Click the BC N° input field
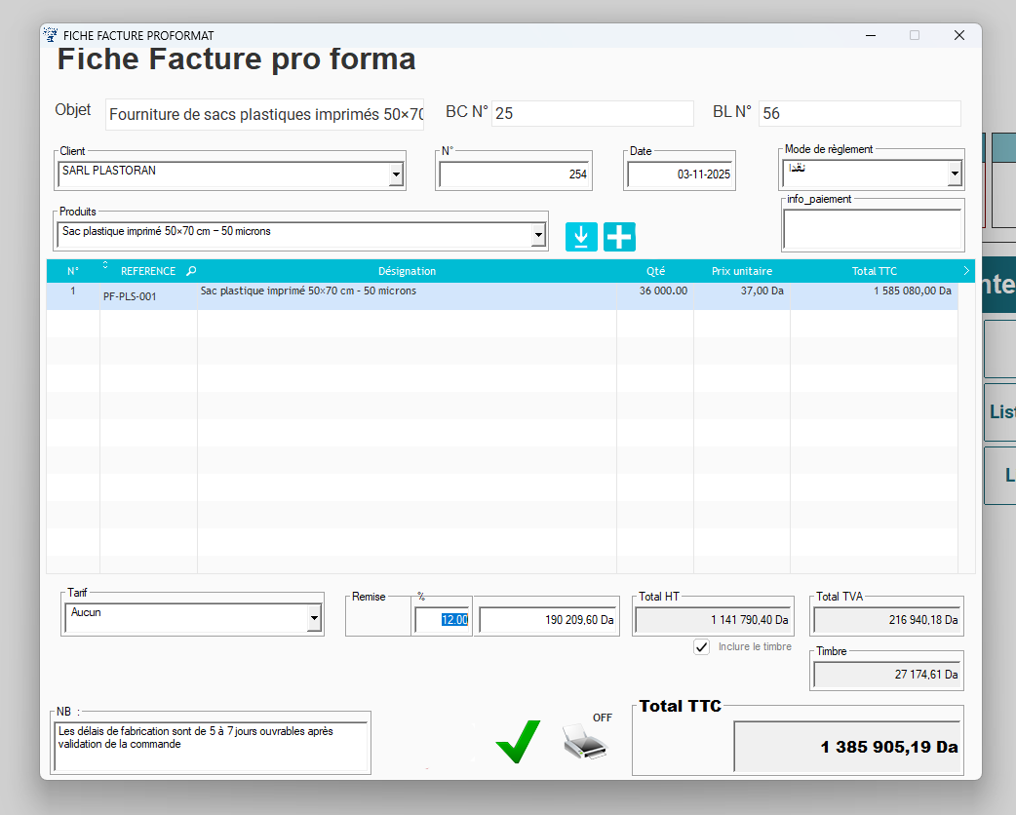Viewport: 1016px width, 815px height. [592, 113]
